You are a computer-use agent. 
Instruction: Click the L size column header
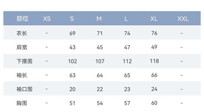(x=126, y=19)
